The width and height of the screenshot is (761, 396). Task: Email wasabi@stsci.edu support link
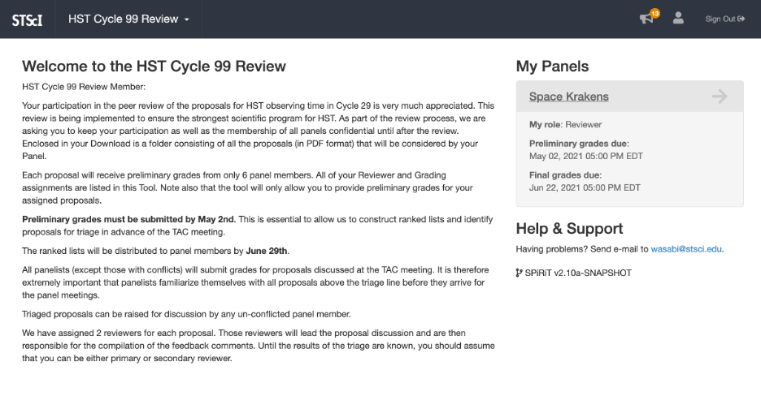[x=686, y=248]
